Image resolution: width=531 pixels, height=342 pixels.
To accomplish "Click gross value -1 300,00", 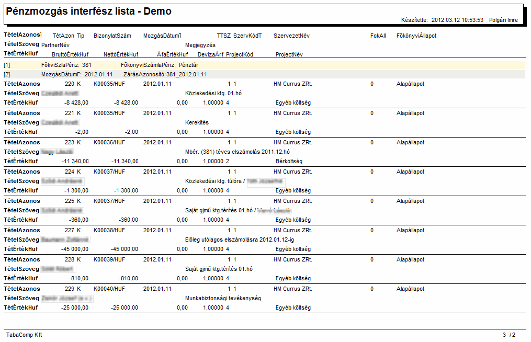I will click(x=76, y=191).
